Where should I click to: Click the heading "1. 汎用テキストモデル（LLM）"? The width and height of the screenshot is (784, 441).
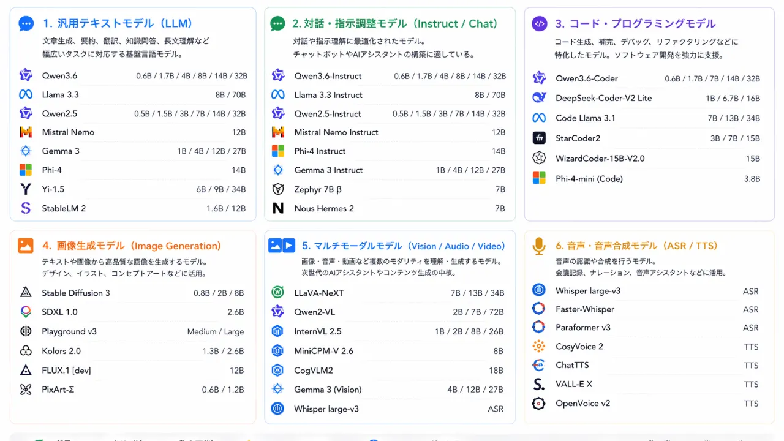[x=118, y=24]
